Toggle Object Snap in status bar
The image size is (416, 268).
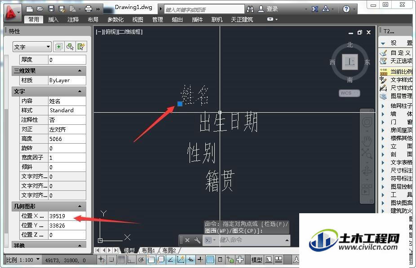(151, 260)
